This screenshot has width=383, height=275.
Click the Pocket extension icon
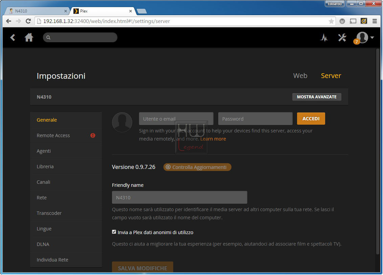342,21
